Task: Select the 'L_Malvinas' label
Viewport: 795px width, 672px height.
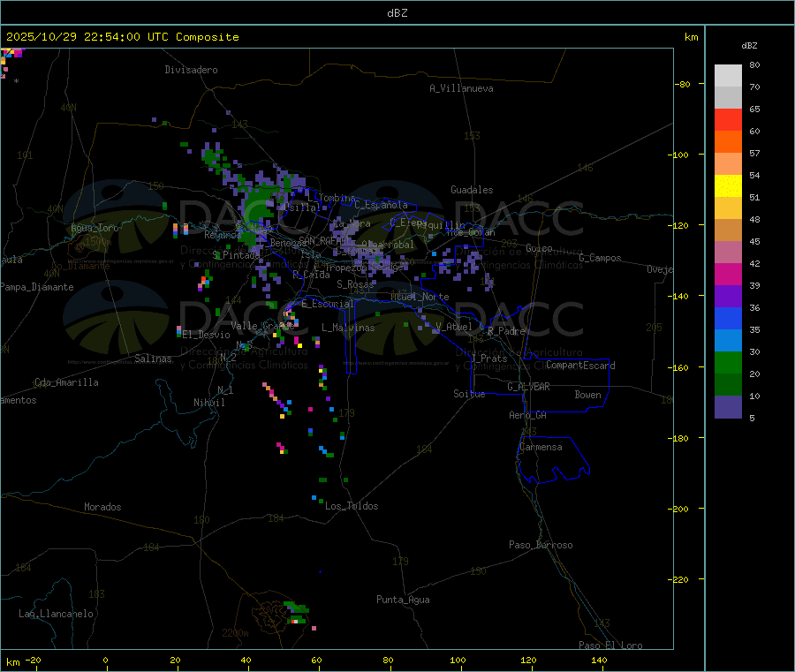Action: (348, 328)
